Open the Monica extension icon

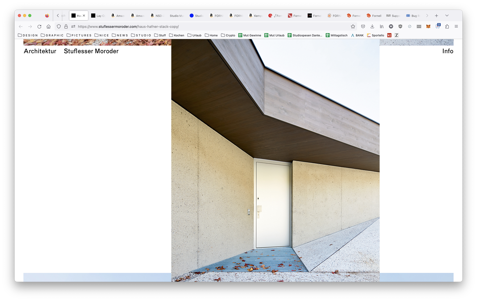391,26
